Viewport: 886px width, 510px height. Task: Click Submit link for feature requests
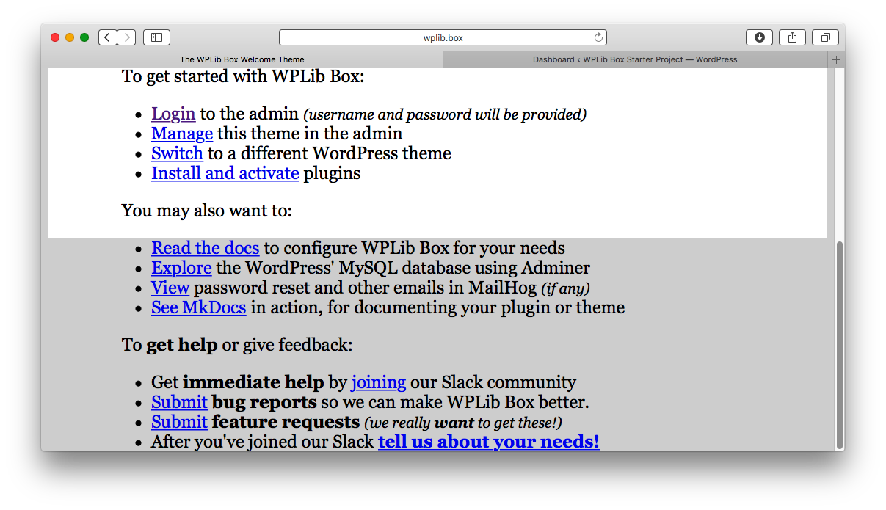[179, 422]
